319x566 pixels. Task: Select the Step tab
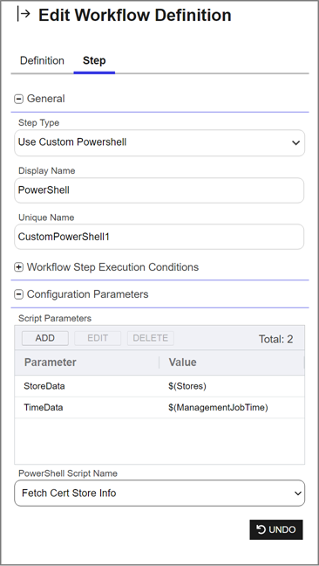pos(94,60)
